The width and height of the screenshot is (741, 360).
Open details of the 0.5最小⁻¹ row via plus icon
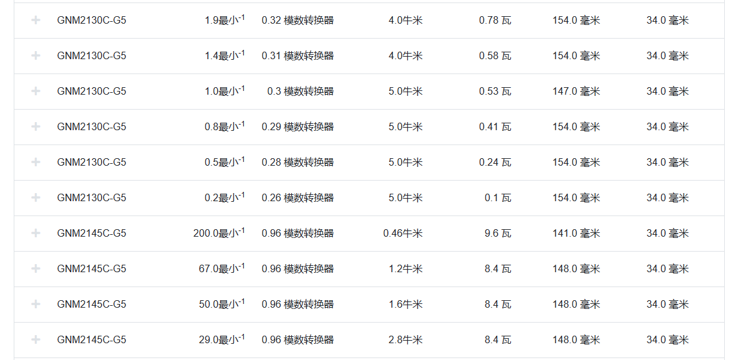tap(36, 162)
